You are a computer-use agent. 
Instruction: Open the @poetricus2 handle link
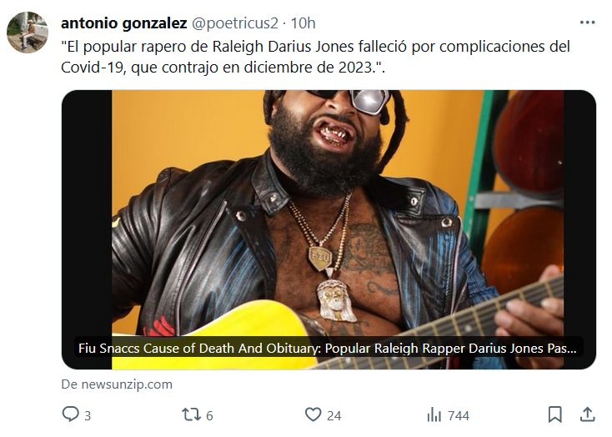pyautogui.click(x=234, y=23)
